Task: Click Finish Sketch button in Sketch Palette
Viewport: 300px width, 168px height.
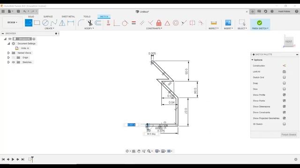Action: coord(289,135)
